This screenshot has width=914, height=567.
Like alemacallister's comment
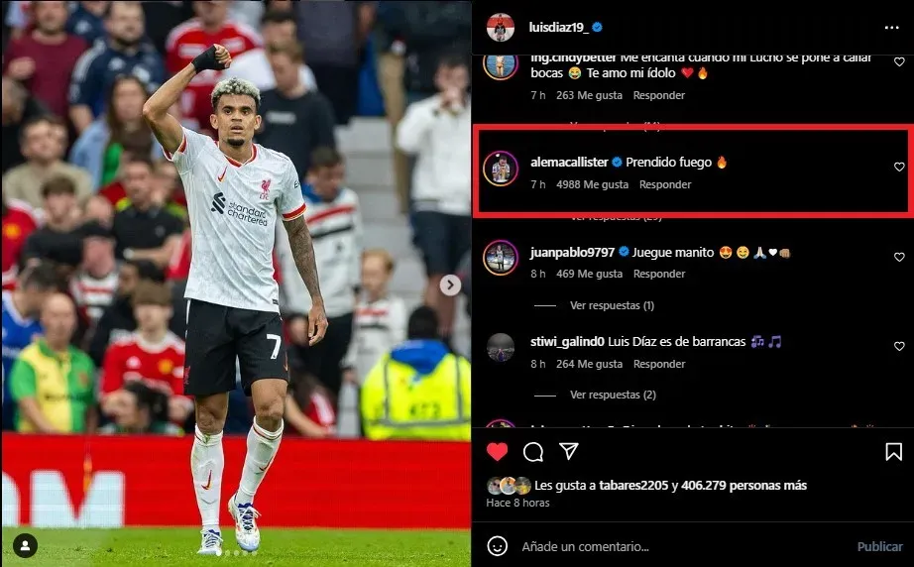(x=899, y=168)
